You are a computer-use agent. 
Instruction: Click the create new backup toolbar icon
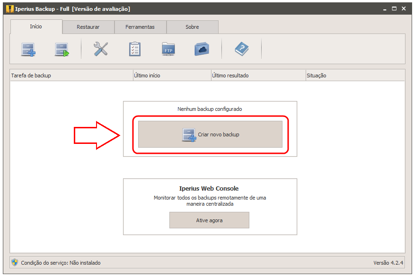[x=28, y=50]
